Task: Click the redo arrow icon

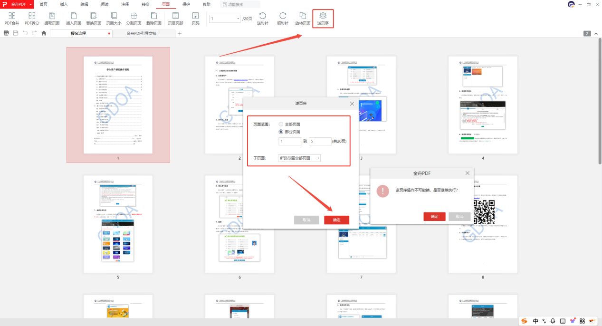Action: [34, 33]
